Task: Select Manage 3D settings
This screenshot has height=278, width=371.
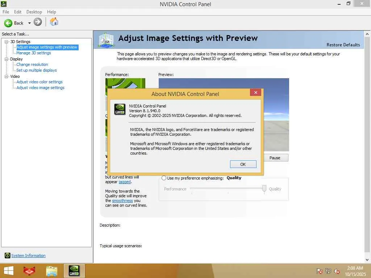Action: tap(34, 53)
